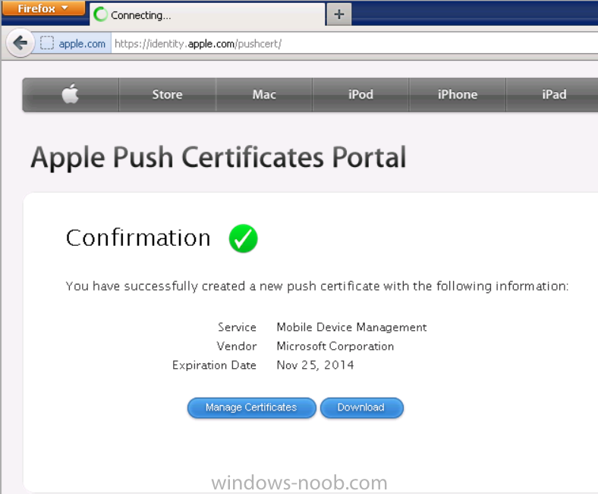This screenshot has width=598, height=494.
Task: Click the Manage Certificates button
Action: pos(252,407)
